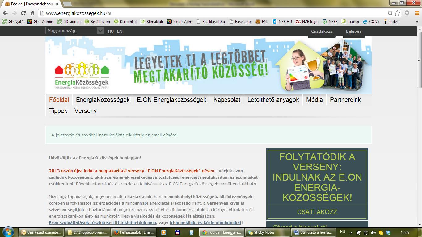Follow 'írjon nekünk, és kérje ajánlatunkat' link
This screenshot has width=422, height=237.
(205, 222)
